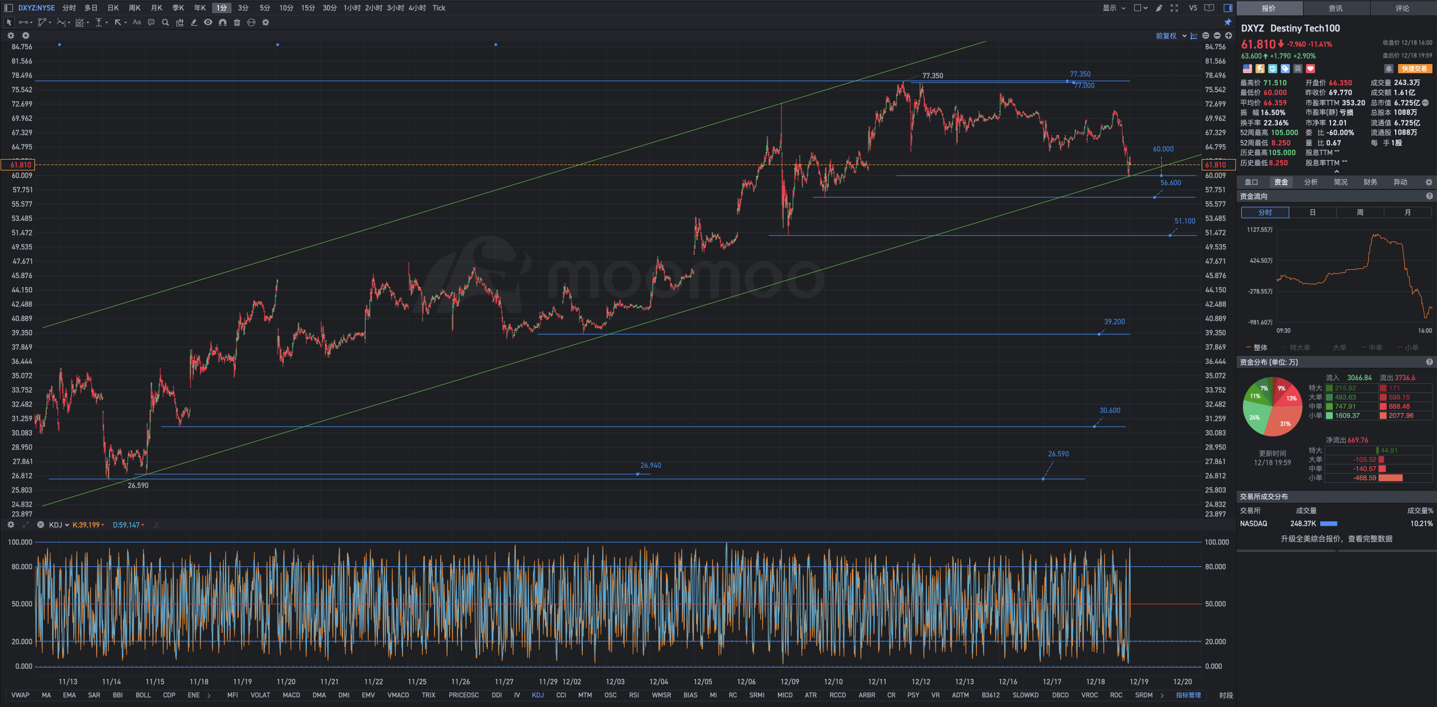Image resolution: width=1437 pixels, height=707 pixels.
Task: Activate the magnifier zoom tool
Action: 165,22
